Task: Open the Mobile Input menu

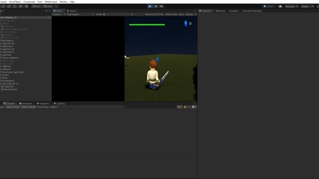Action: click(x=51, y=1)
